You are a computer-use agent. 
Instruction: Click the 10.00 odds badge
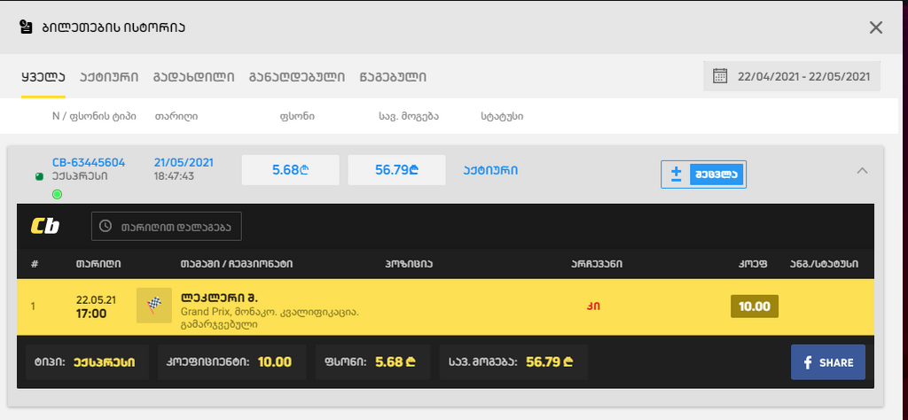(755, 307)
